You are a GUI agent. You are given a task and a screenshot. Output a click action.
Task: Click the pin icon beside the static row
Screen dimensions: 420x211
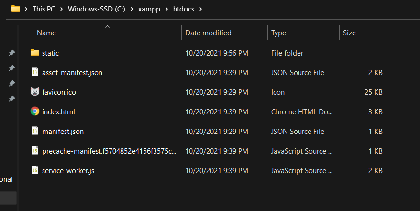pyautogui.click(x=11, y=53)
